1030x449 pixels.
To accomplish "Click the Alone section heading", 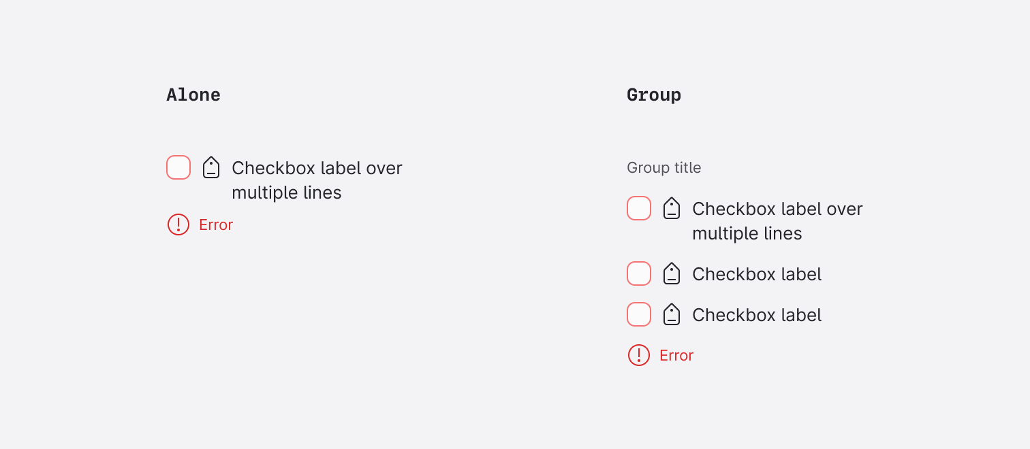I will (193, 95).
